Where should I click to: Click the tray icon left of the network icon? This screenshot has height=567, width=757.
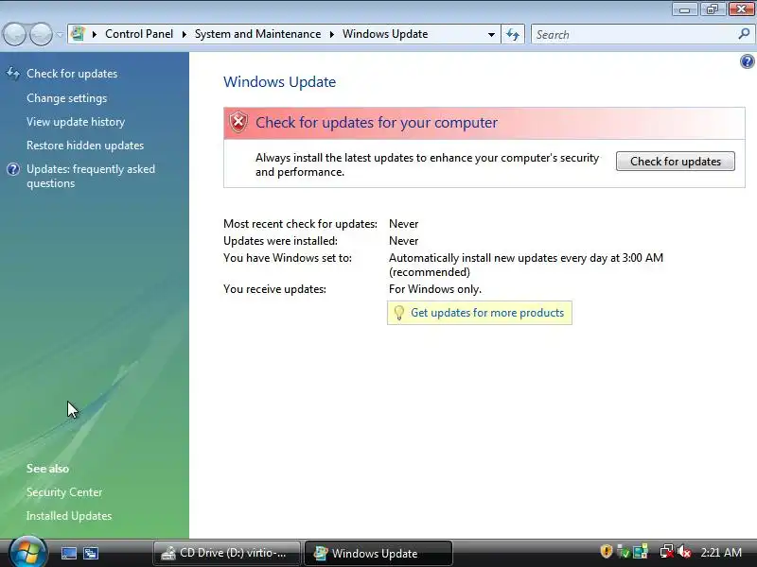(x=641, y=552)
